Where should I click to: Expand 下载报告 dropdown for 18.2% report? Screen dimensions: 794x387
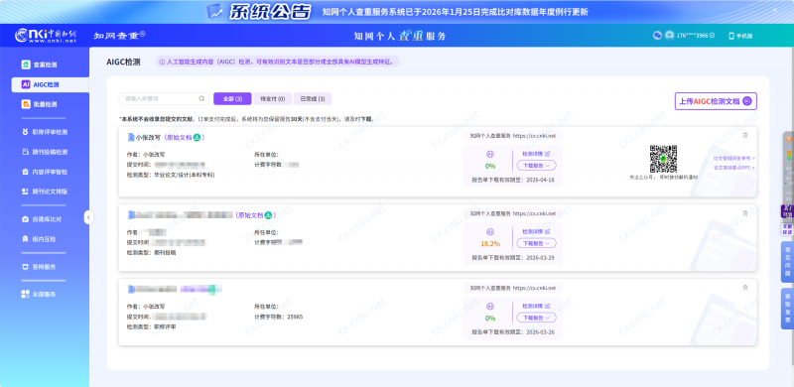[x=536, y=243]
